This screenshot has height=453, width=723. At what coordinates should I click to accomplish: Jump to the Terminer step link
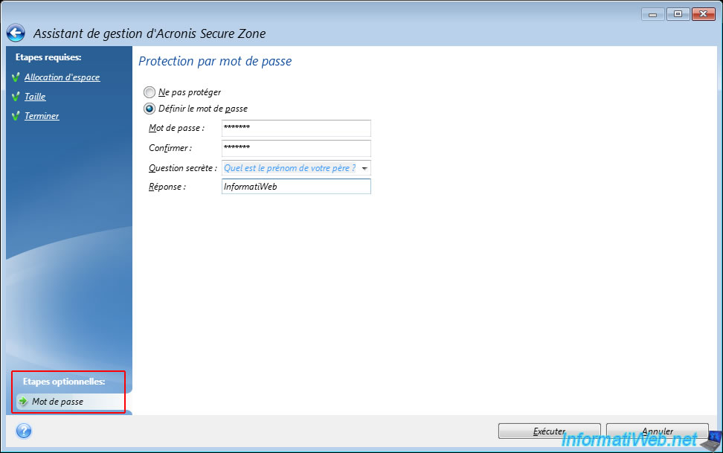point(42,116)
